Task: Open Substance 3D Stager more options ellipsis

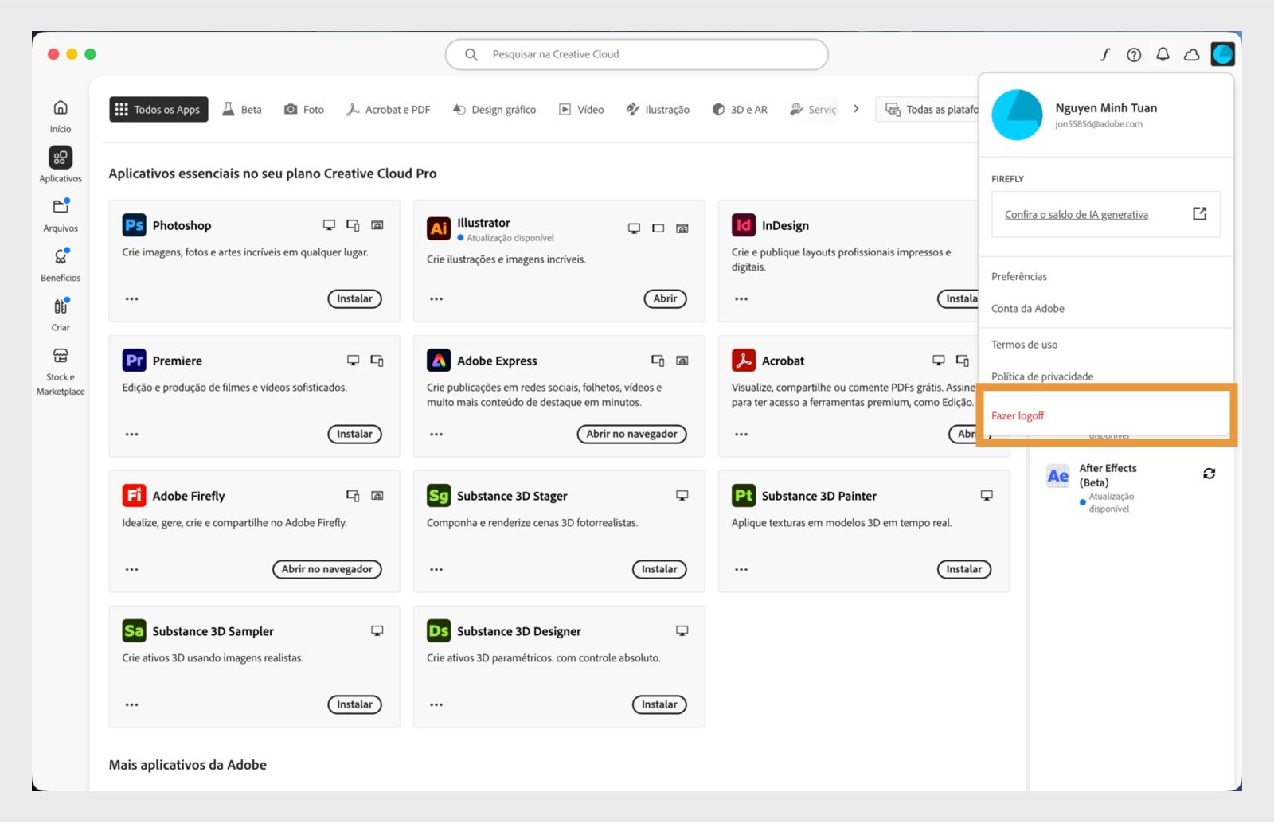Action: pos(436,570)
